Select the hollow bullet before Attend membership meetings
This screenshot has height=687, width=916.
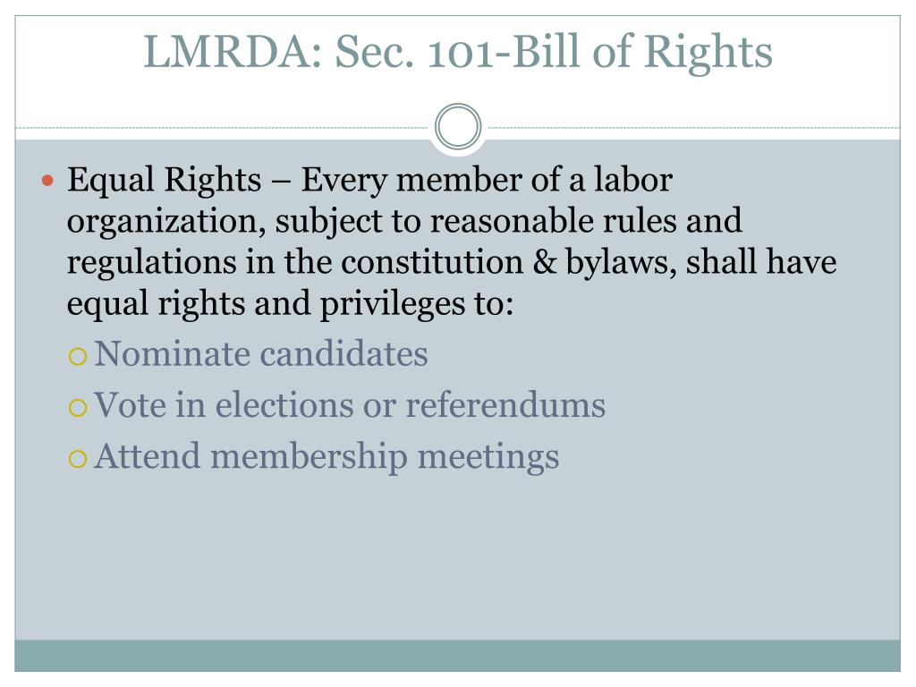coord(78,459)
